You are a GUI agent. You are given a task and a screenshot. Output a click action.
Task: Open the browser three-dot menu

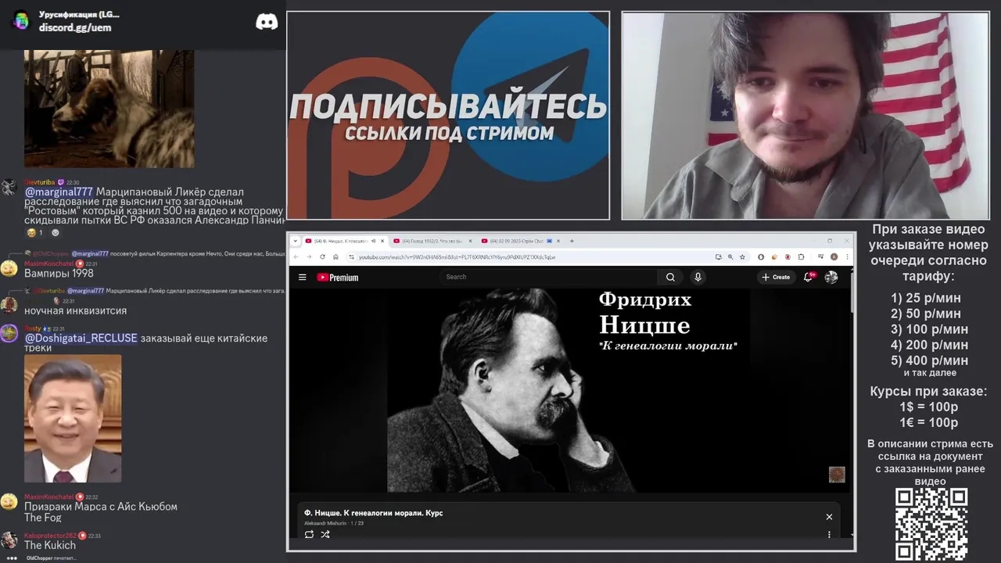point(847,256)
